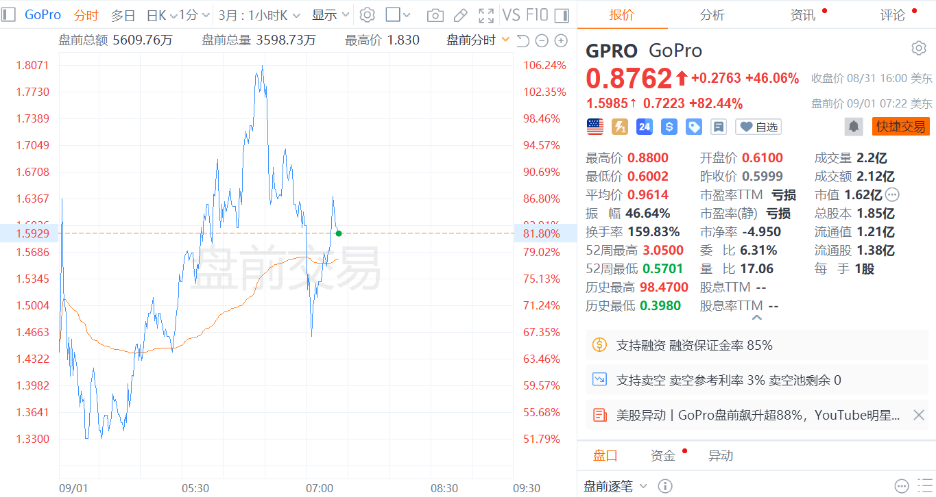This screenshot has width=936, height=497.
Task: Click the US flag market icon
Action: point(595,127)
